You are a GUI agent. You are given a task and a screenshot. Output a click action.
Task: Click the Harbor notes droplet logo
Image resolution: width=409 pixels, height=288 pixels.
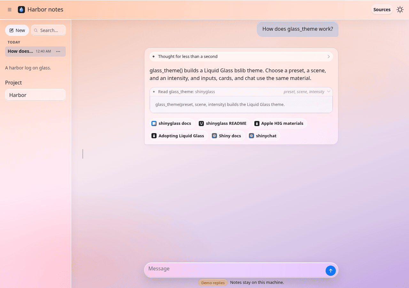[21, 10]
